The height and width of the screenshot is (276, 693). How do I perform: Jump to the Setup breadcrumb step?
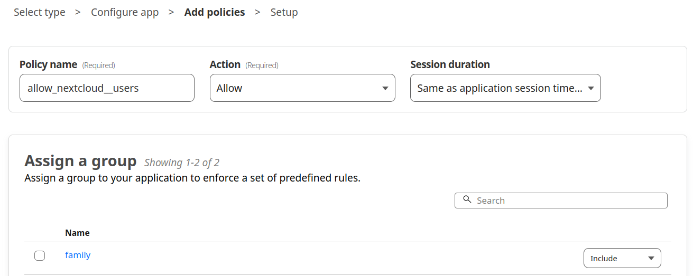(x=284, y=12)
